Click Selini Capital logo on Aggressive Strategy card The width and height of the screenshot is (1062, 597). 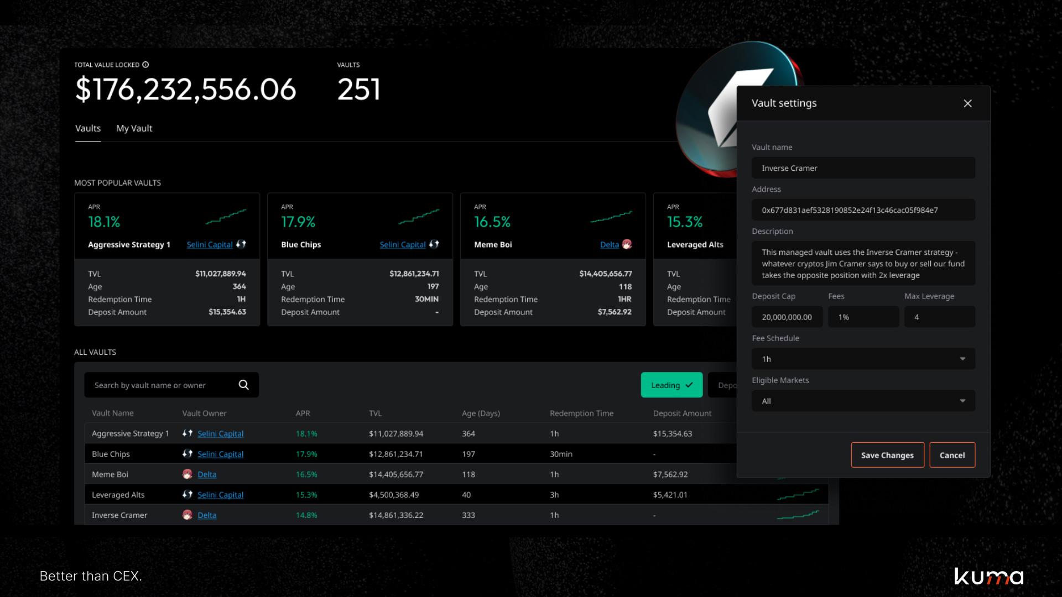click(241, 244)
